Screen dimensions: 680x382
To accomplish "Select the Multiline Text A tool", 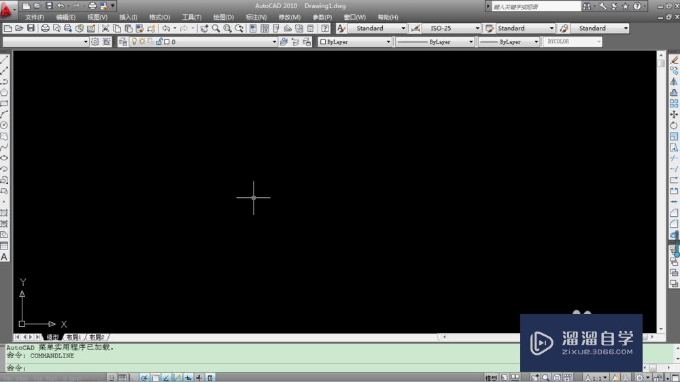I will coord(4,257).
